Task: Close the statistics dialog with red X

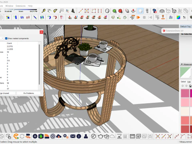Action: click(x=41, y=32)
